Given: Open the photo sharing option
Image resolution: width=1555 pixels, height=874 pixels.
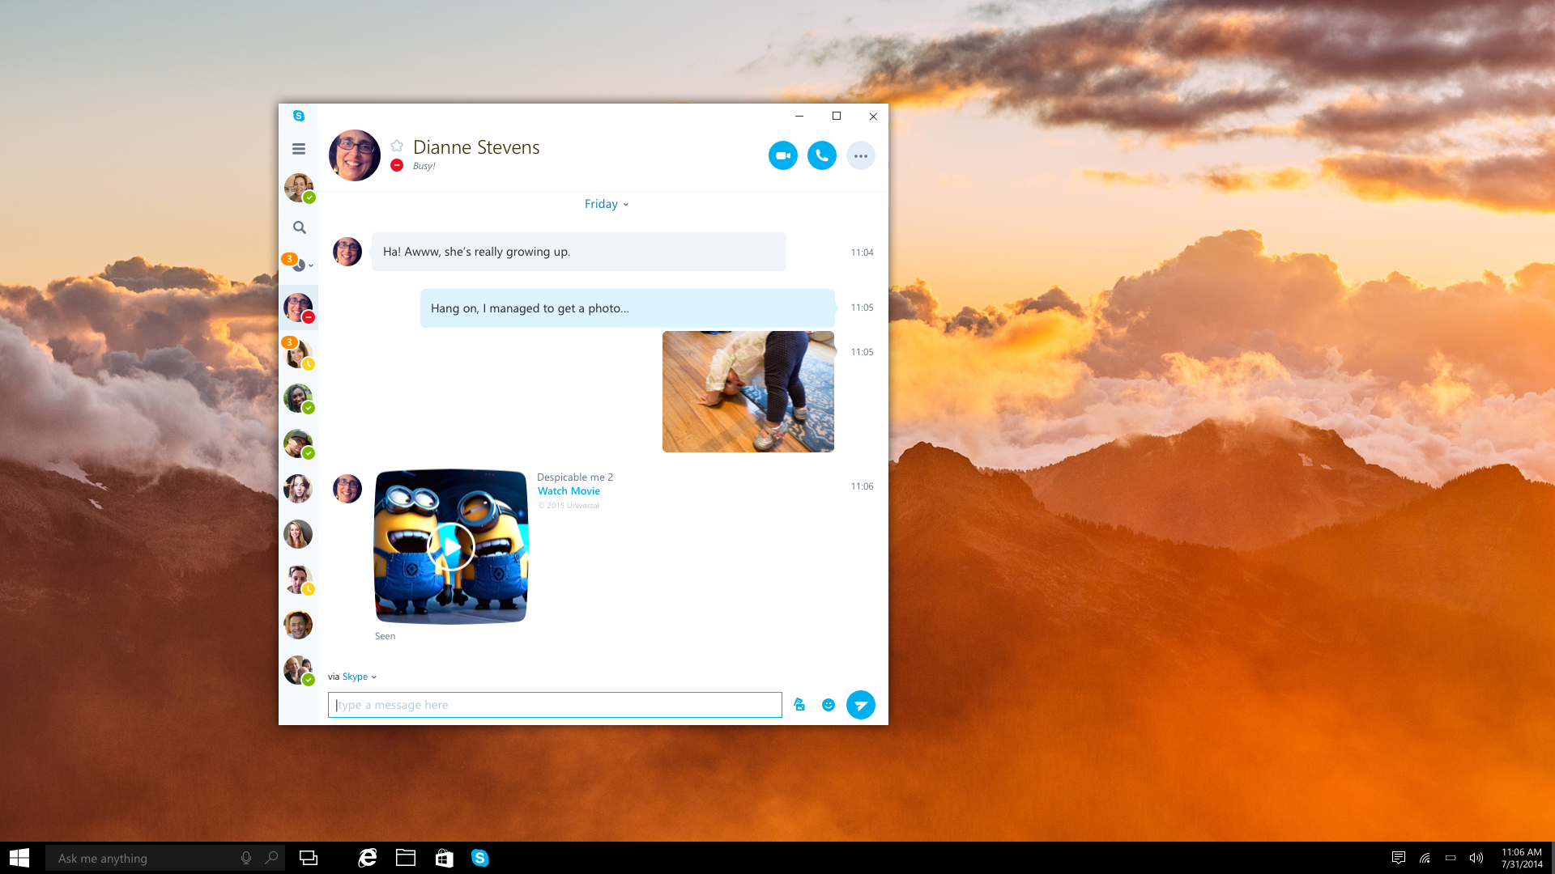Looking at the screenshot, I should [x=799, y=705].
